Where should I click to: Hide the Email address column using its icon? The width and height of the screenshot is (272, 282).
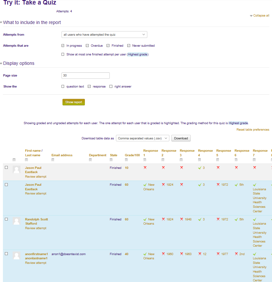coord(53,160)
